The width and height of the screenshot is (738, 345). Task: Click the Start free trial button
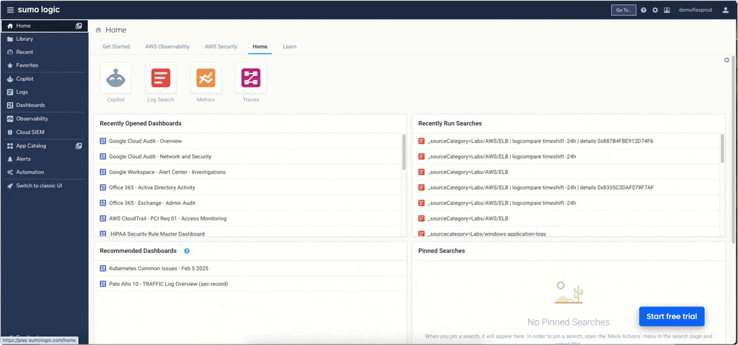pyautogui.click(x=671, y=316)
